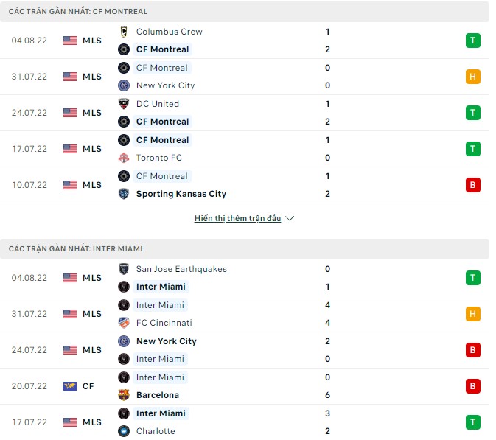Open the green T badge for Columbus Crew match

click(x=472, y=41)
